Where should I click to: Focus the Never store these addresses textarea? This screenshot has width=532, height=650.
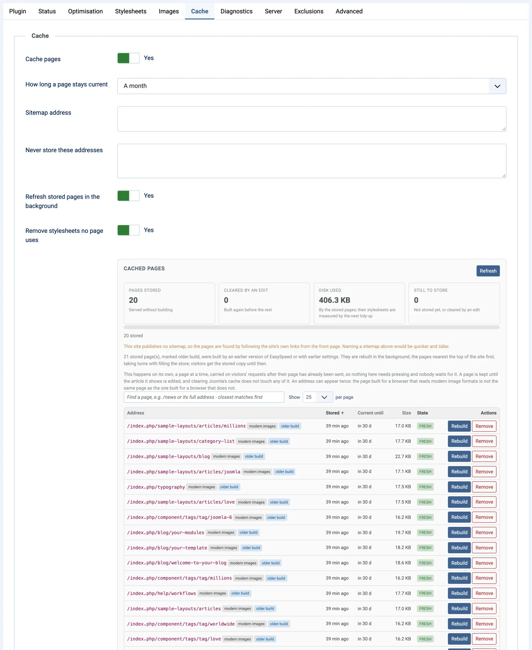point(312,161)
